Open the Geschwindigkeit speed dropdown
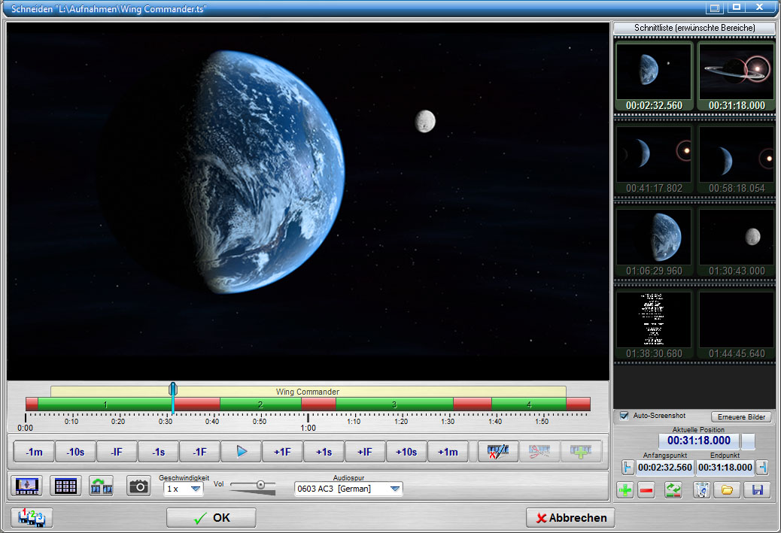Image resolution: width=781 pixels, height=533 pixels. pos(184,489)
